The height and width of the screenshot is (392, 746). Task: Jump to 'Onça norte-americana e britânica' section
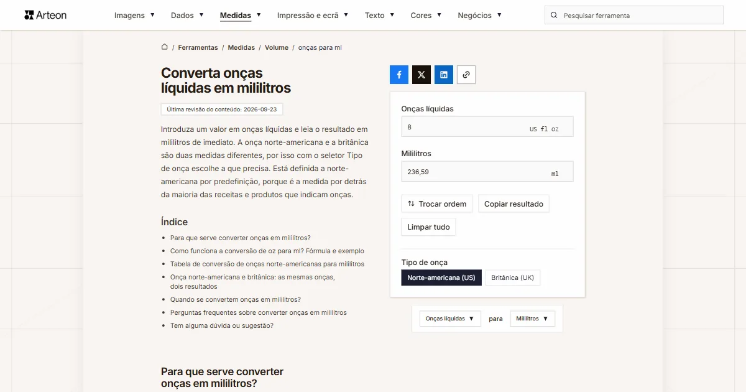(252, 281)
